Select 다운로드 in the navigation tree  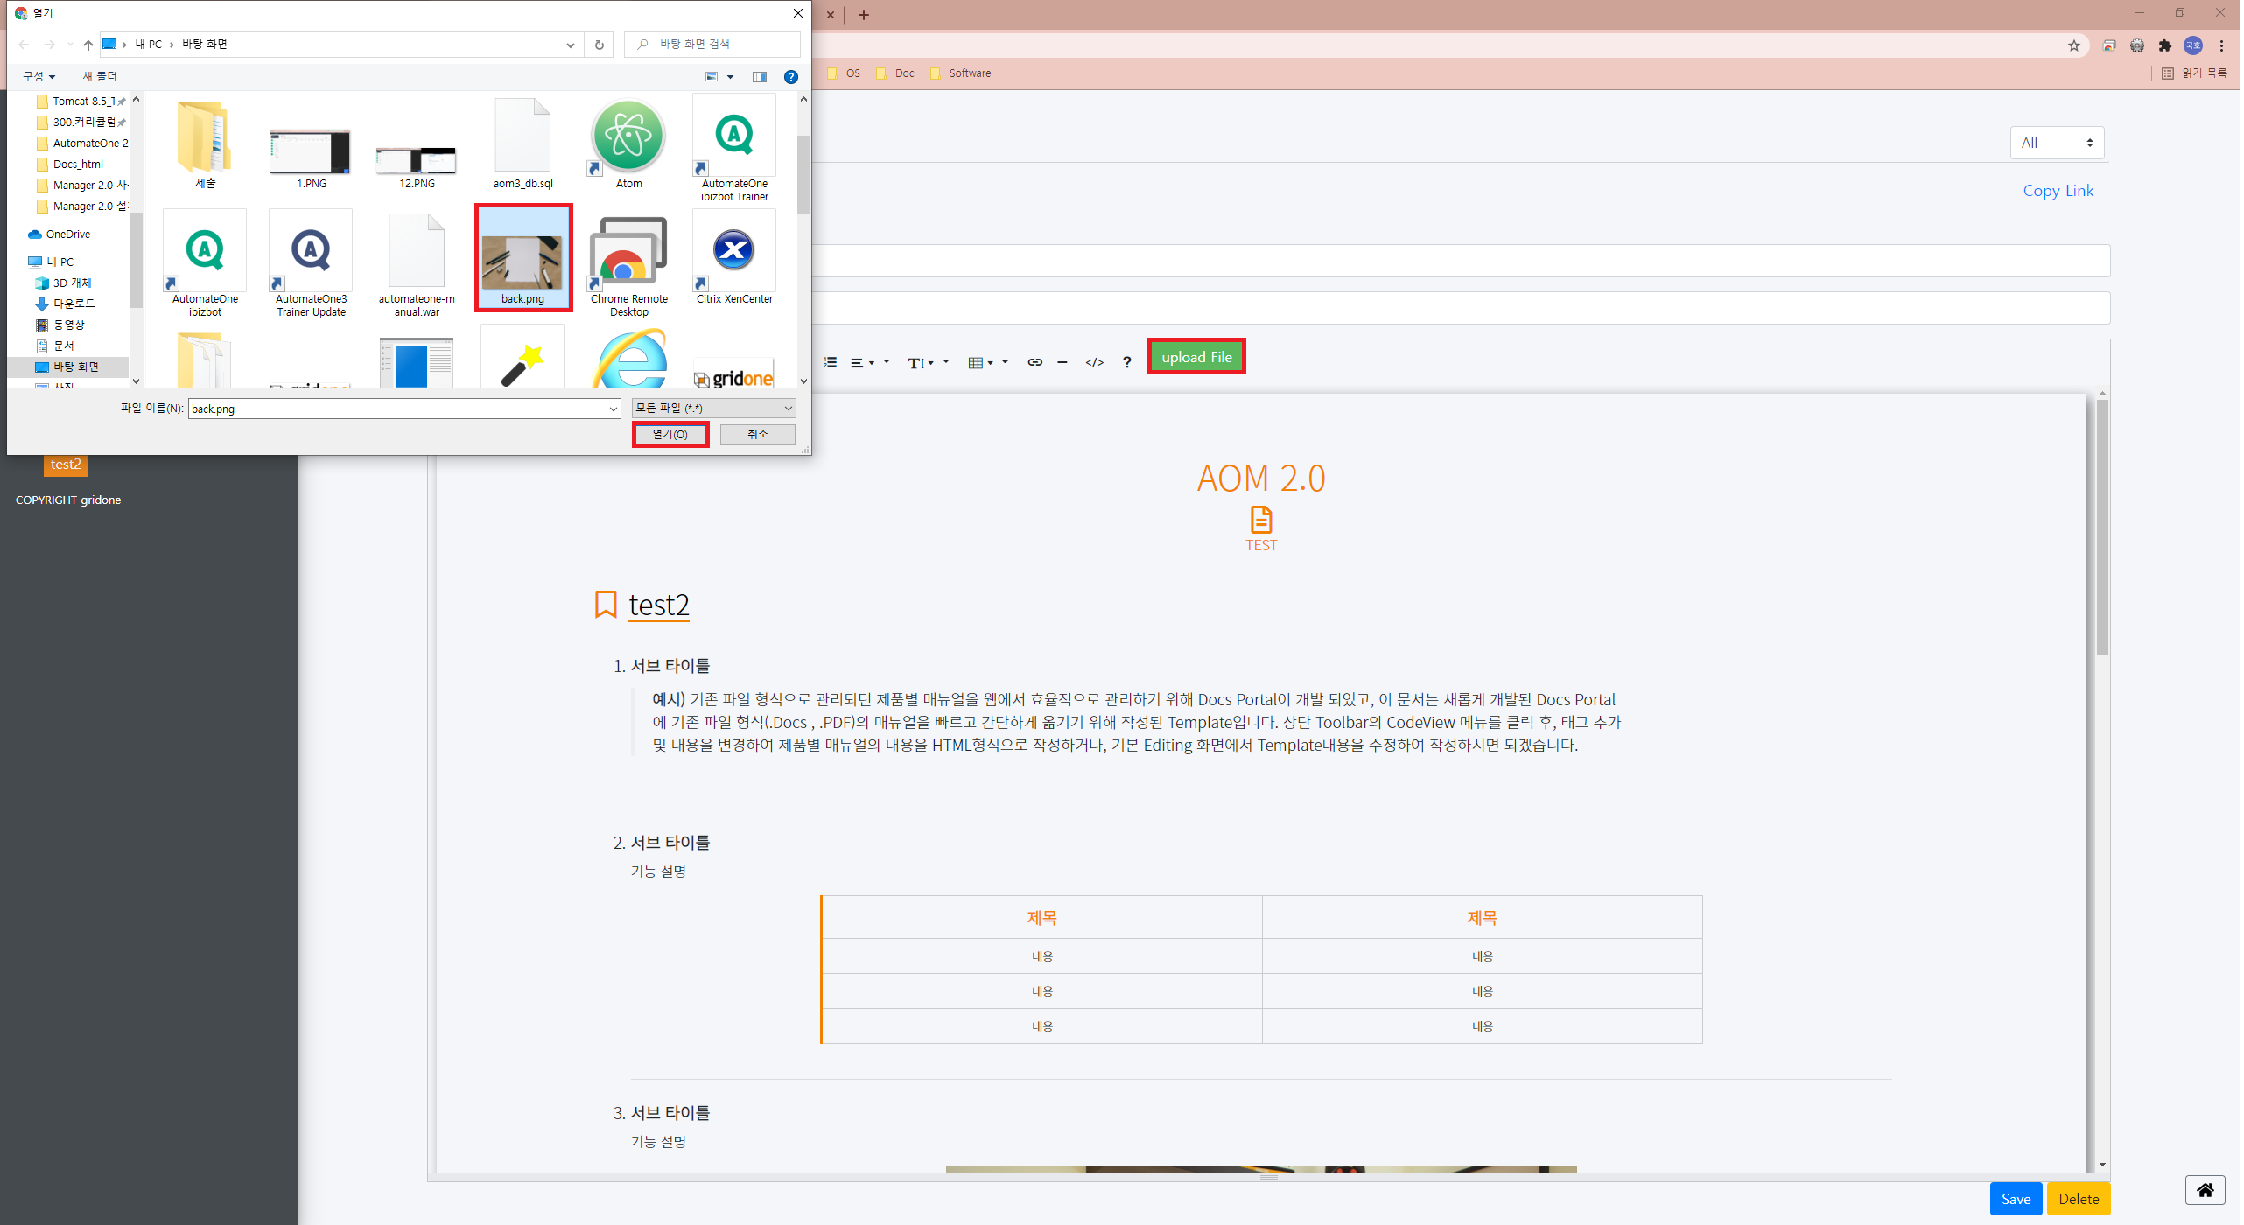[x=74, y=304]
